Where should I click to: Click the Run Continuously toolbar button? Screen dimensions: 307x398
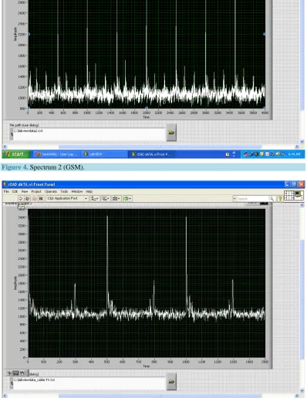point(27,198)
